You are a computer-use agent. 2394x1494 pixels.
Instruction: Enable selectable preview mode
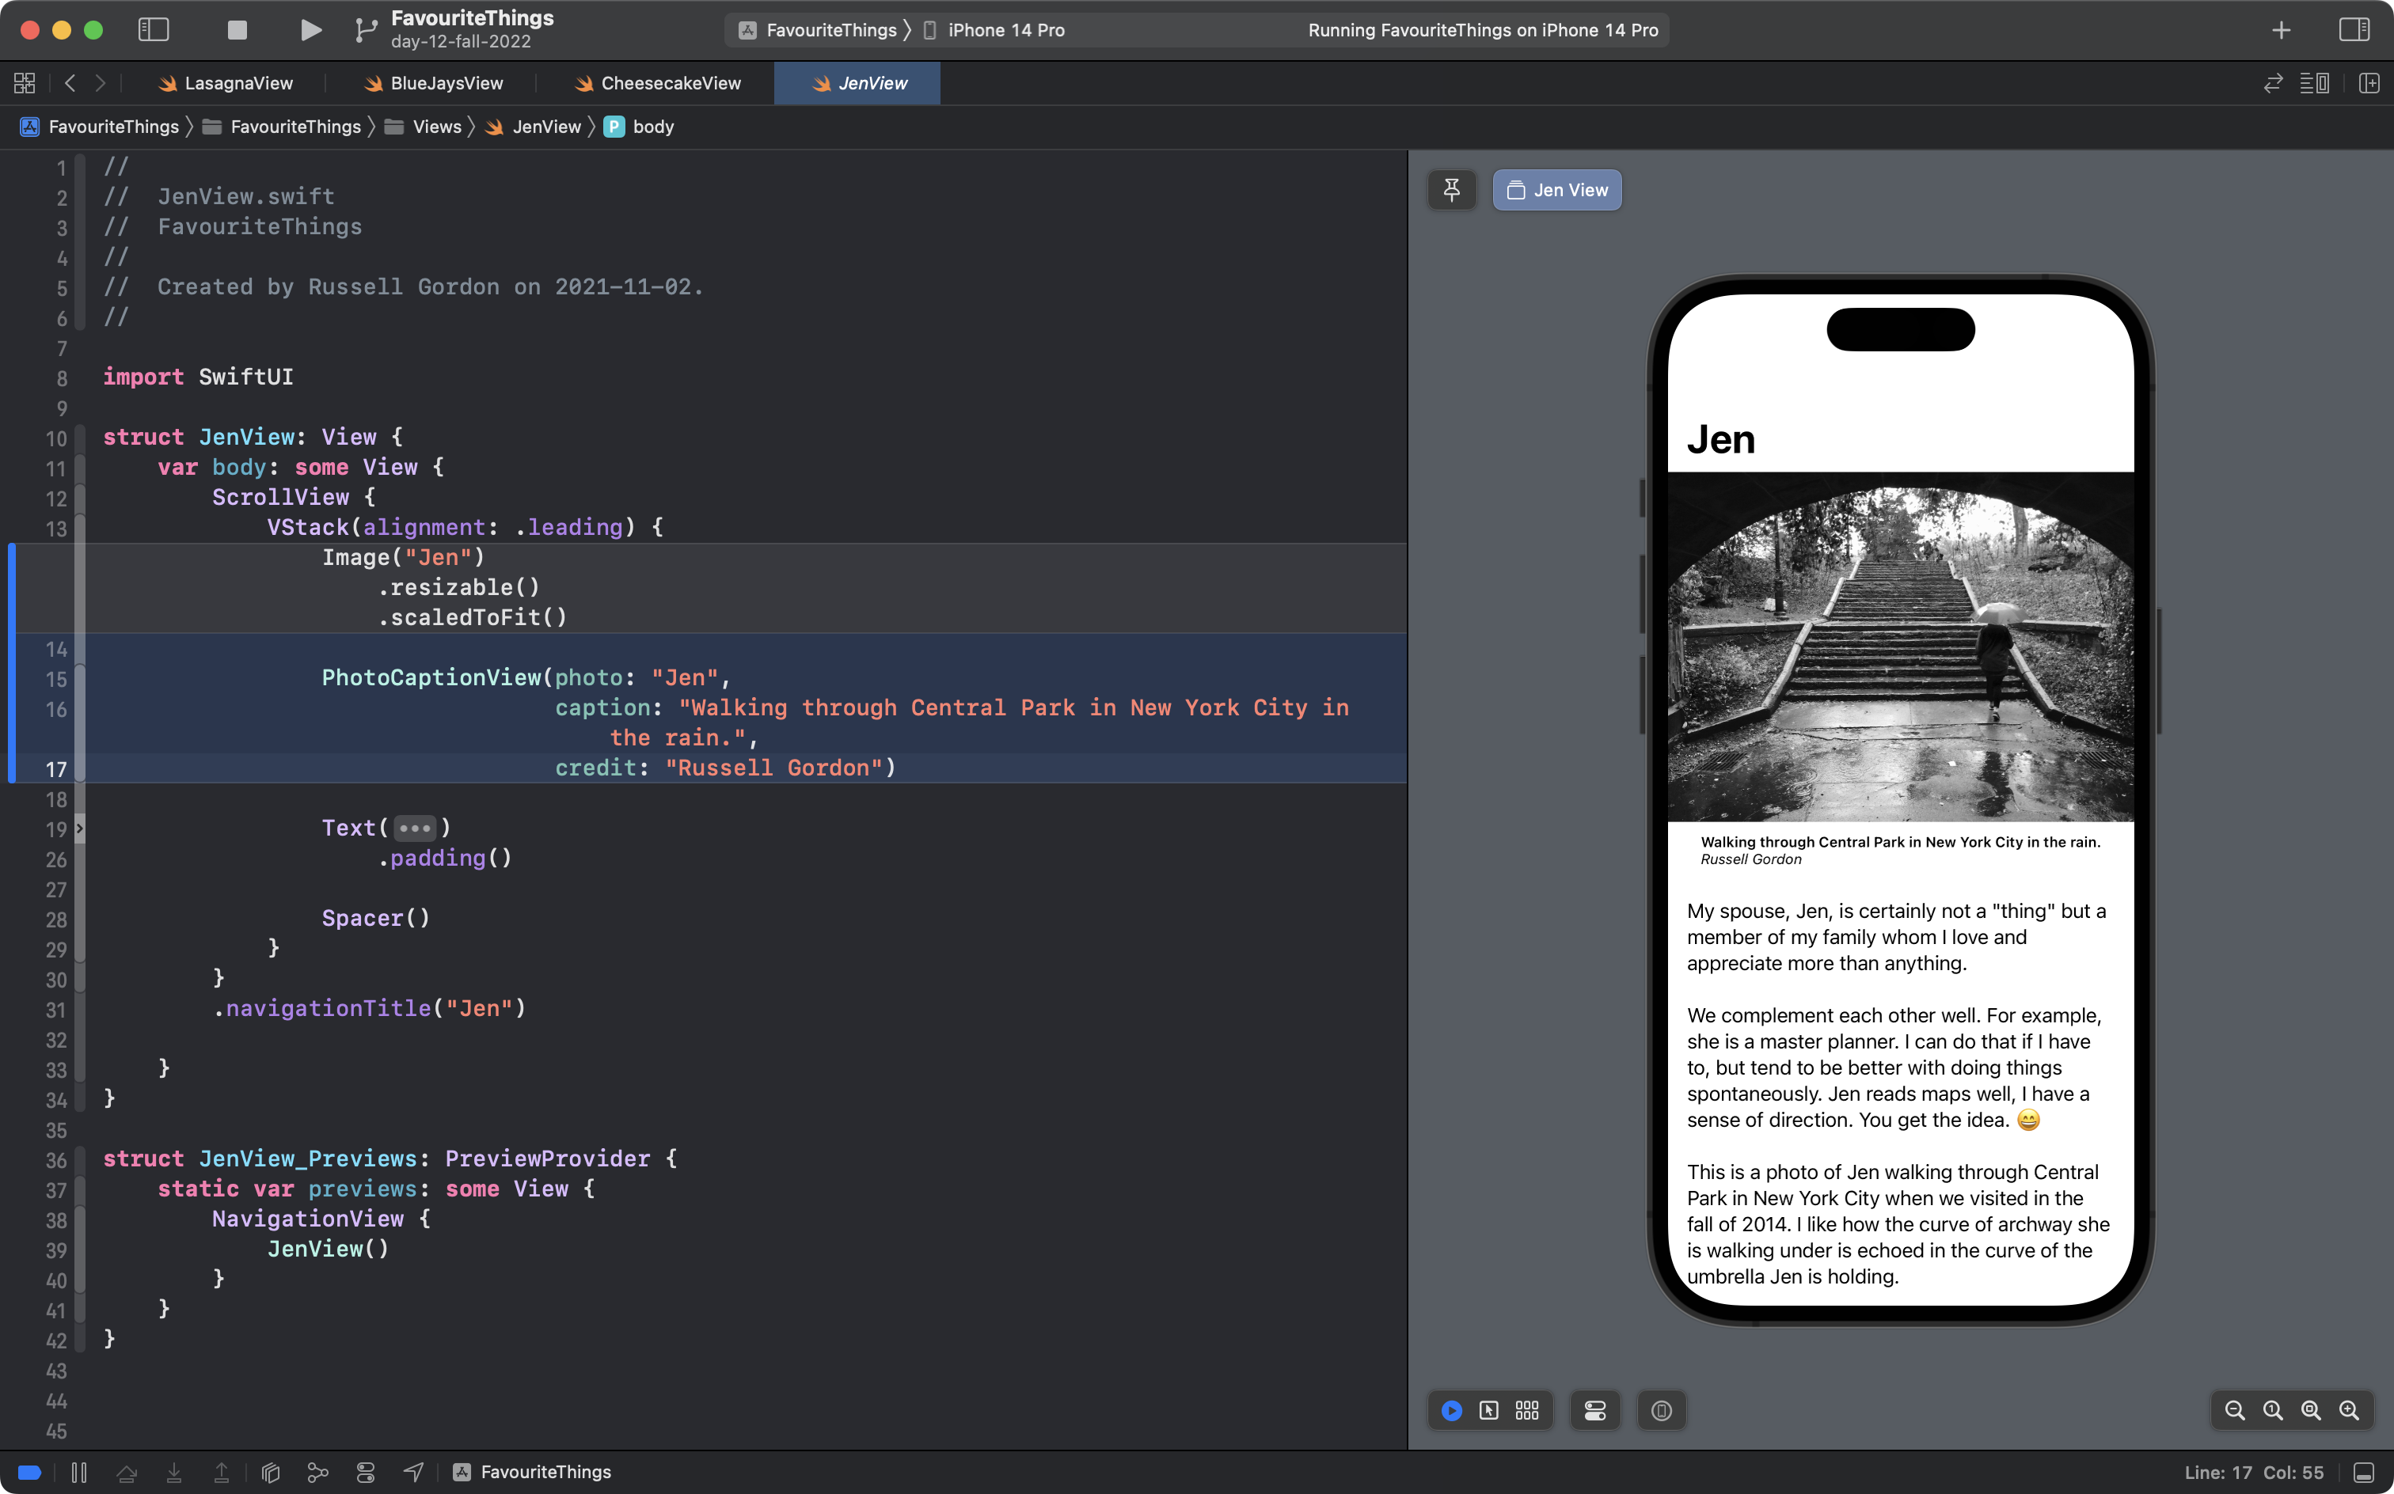pos(1488,1411)
